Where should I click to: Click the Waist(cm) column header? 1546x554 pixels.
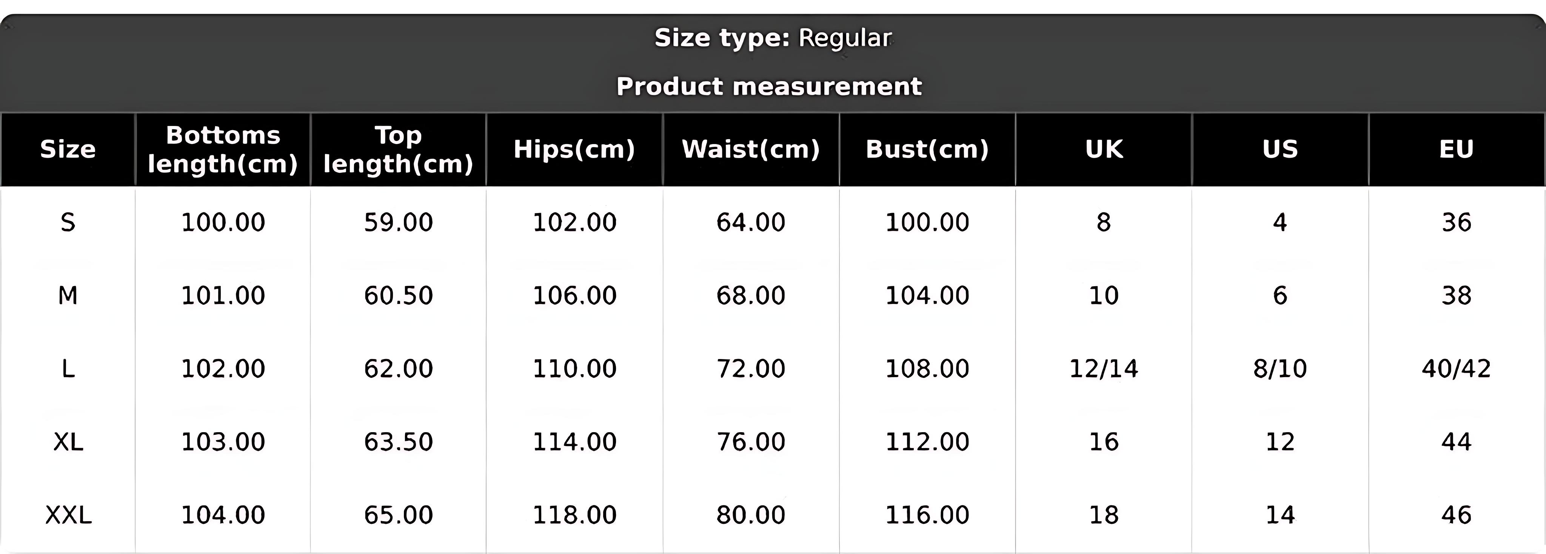coord(751,149)
